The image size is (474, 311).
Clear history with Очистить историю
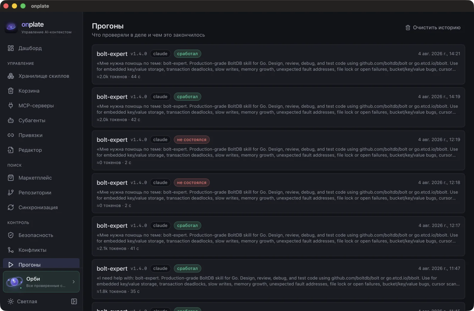[x=433, y=28]
